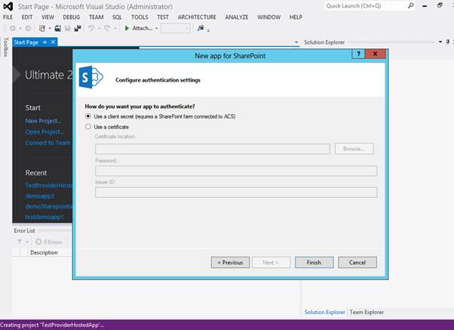Click the pin icon on Start Page tab
This screenshot has height=330, width=454.
tap(45, 42)
